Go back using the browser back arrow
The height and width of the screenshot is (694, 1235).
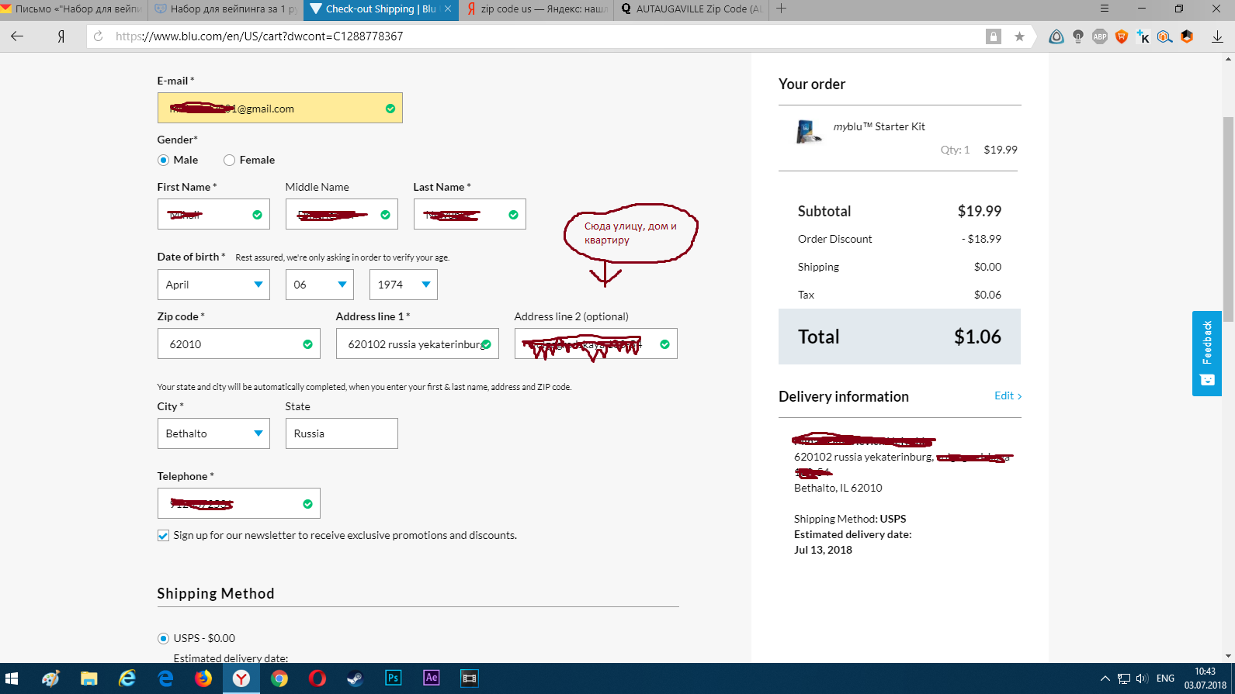point(17,36)
